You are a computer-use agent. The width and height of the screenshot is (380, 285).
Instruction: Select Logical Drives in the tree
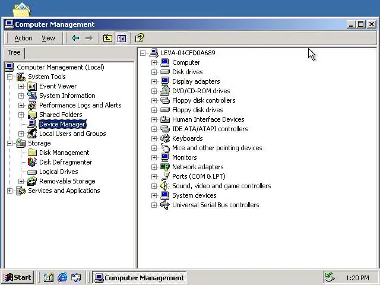[59, 172]
